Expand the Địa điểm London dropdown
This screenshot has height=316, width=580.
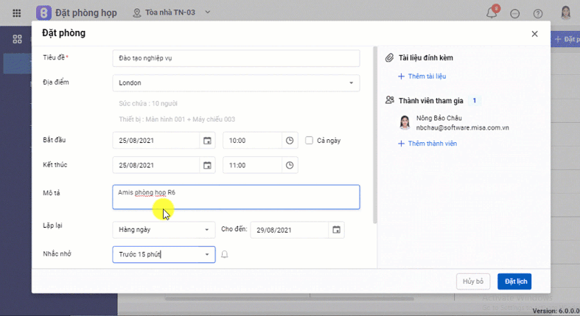[350, 83]
